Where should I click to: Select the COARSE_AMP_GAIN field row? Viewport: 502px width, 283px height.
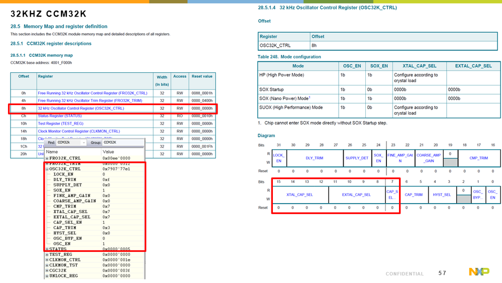94,201
